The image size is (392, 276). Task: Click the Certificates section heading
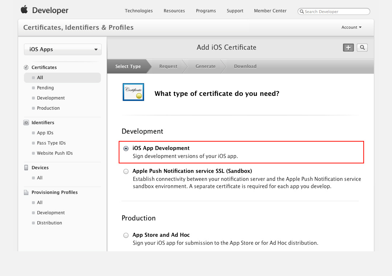(x=44, y=67)
